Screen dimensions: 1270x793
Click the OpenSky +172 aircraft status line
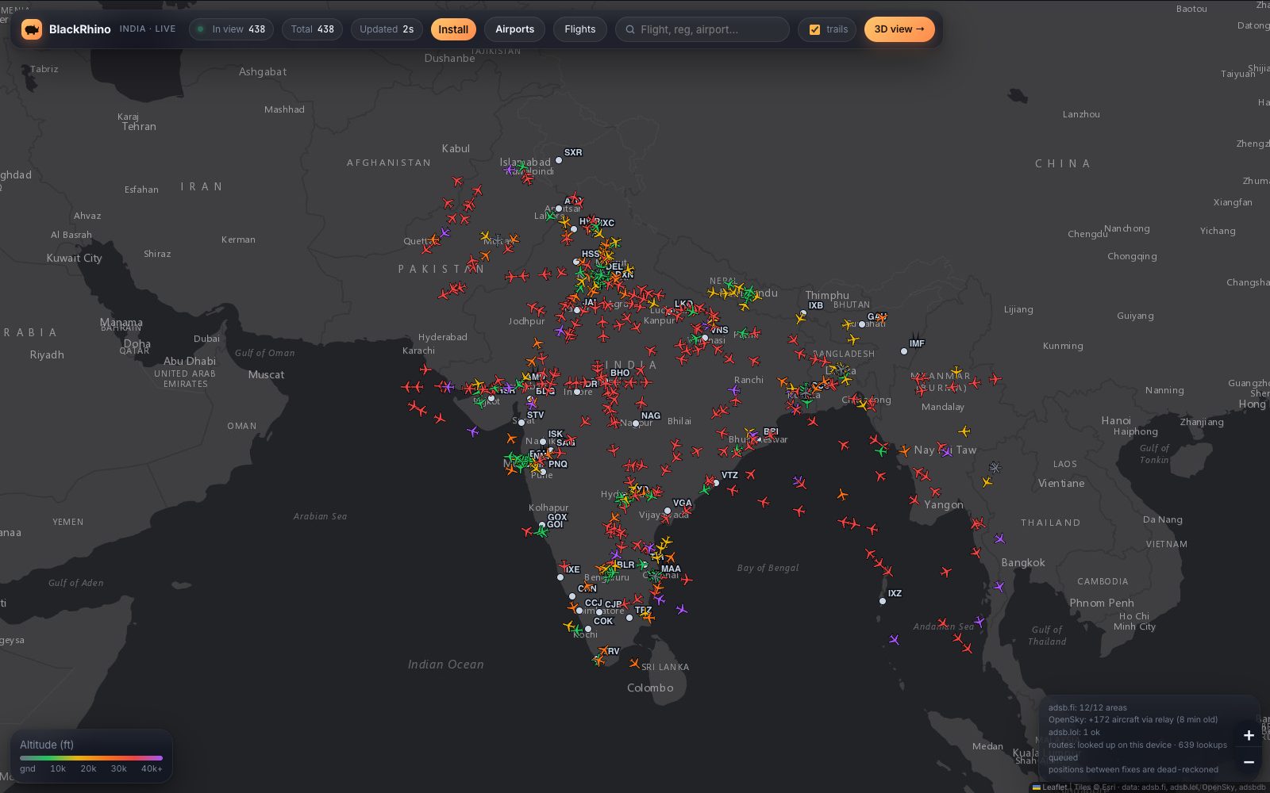point(1133,720)
